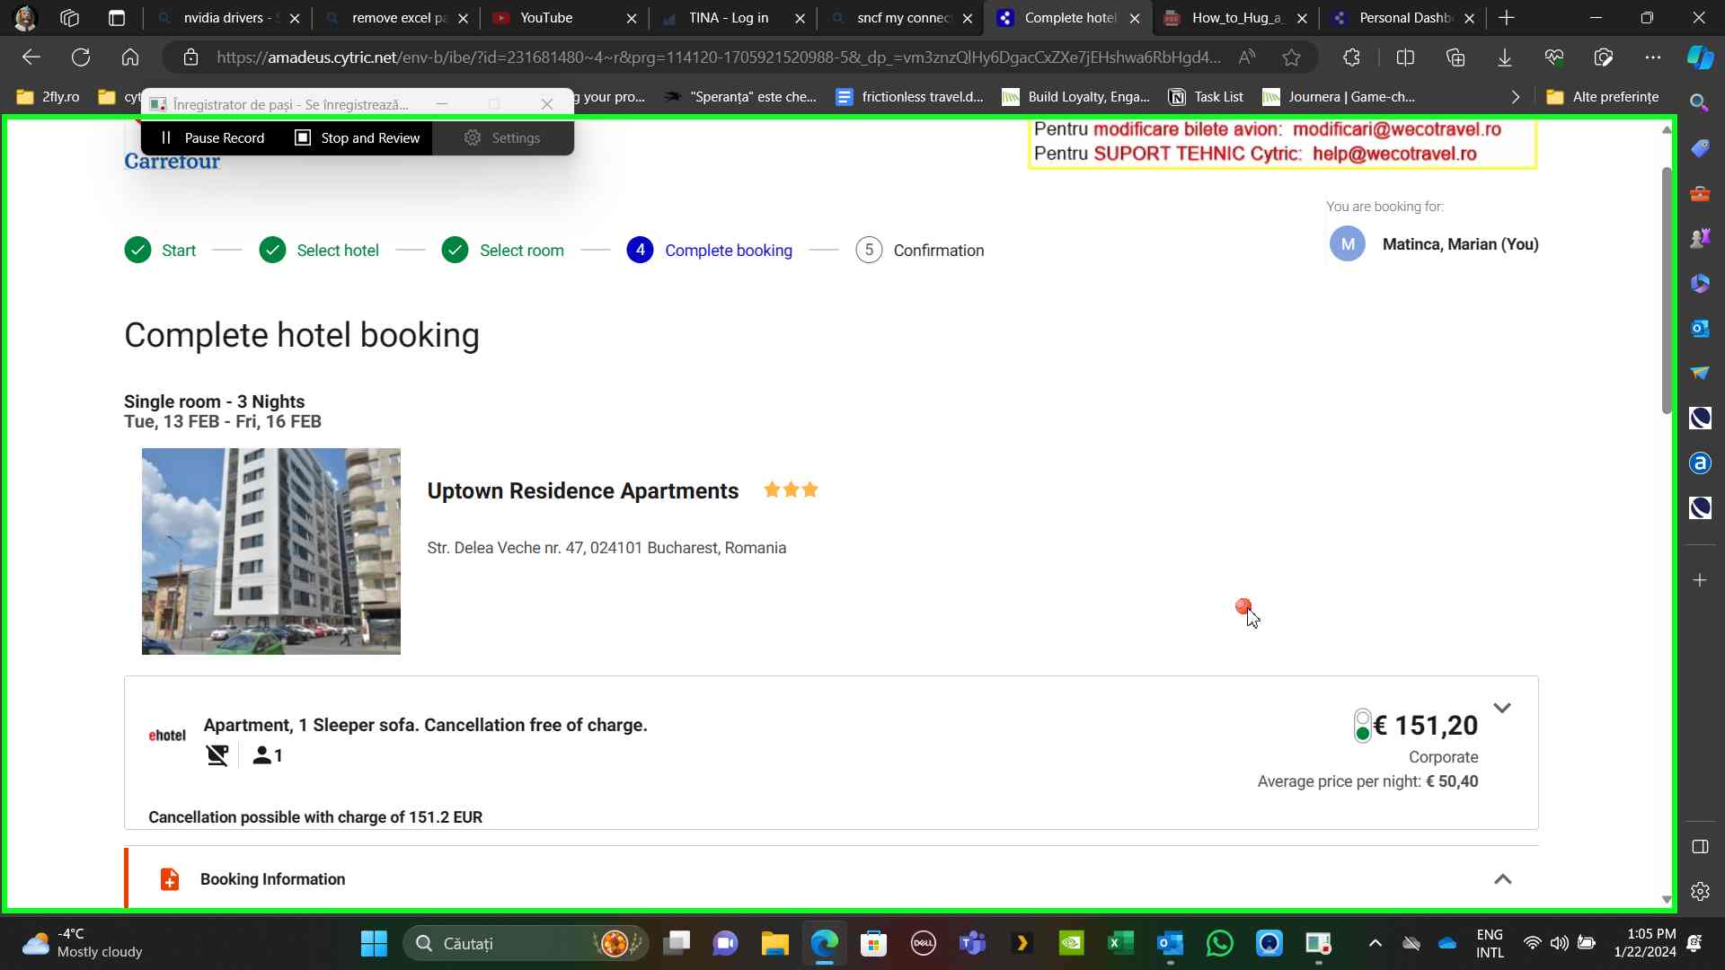Add page to favorites star icon
Screen dimensions: 1725x970
(1291, 57)
